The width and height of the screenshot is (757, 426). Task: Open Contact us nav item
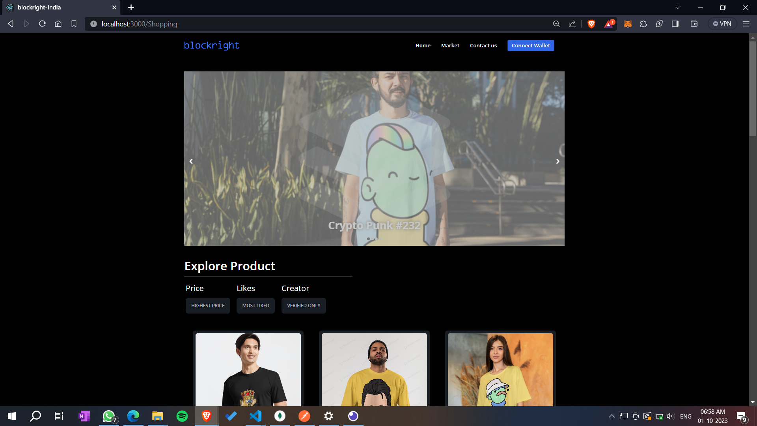point(483,46)
